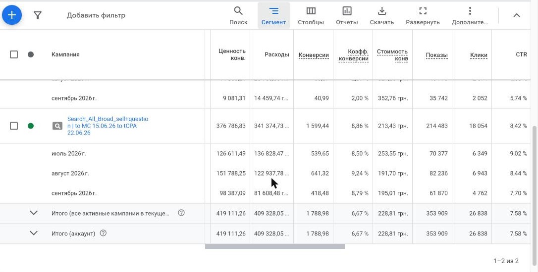
Task: Click the 18 054 clicks cell
Action: pyautogui.click(x=478, y=126)
